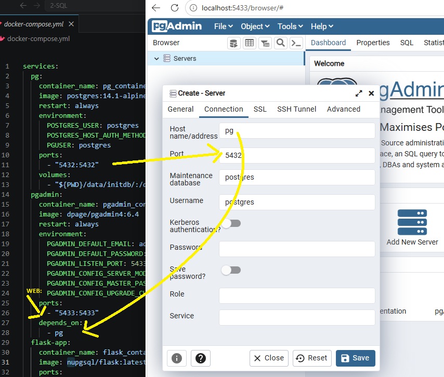
Task: Reload the pgAdmin browser page
Action: pos(175,8)
